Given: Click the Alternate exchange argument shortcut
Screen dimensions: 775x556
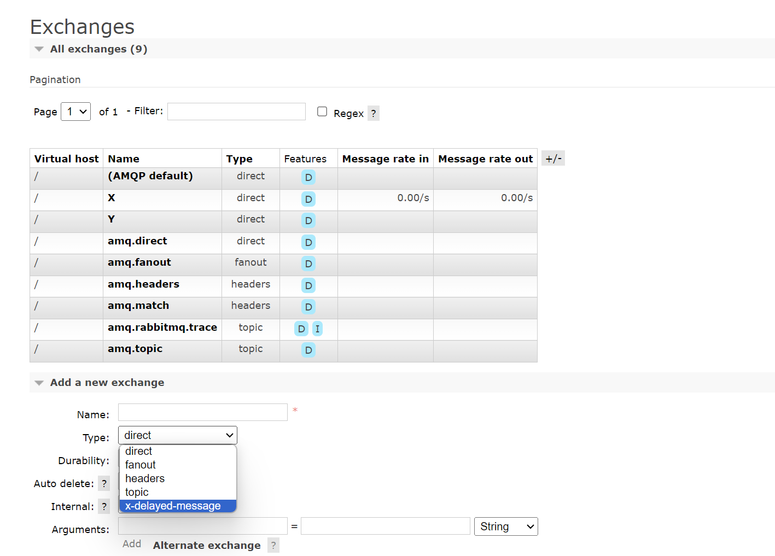Looking at the screenshot, I should [x=207, y=545].
